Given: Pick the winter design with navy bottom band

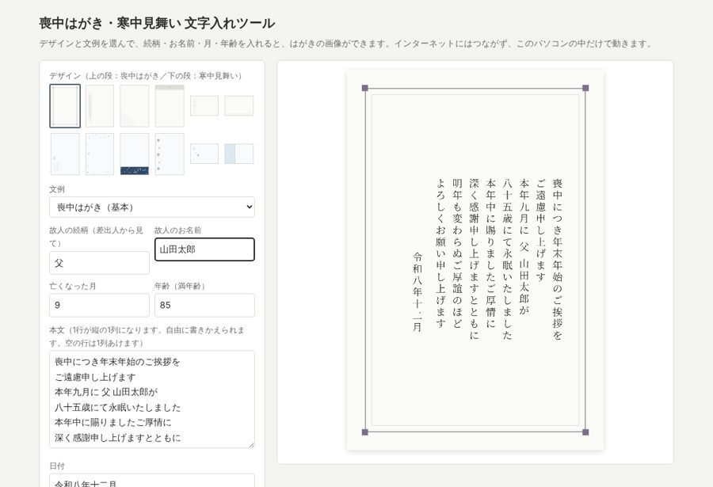Looking at the screenshot, I should click(x=134, y=154).
